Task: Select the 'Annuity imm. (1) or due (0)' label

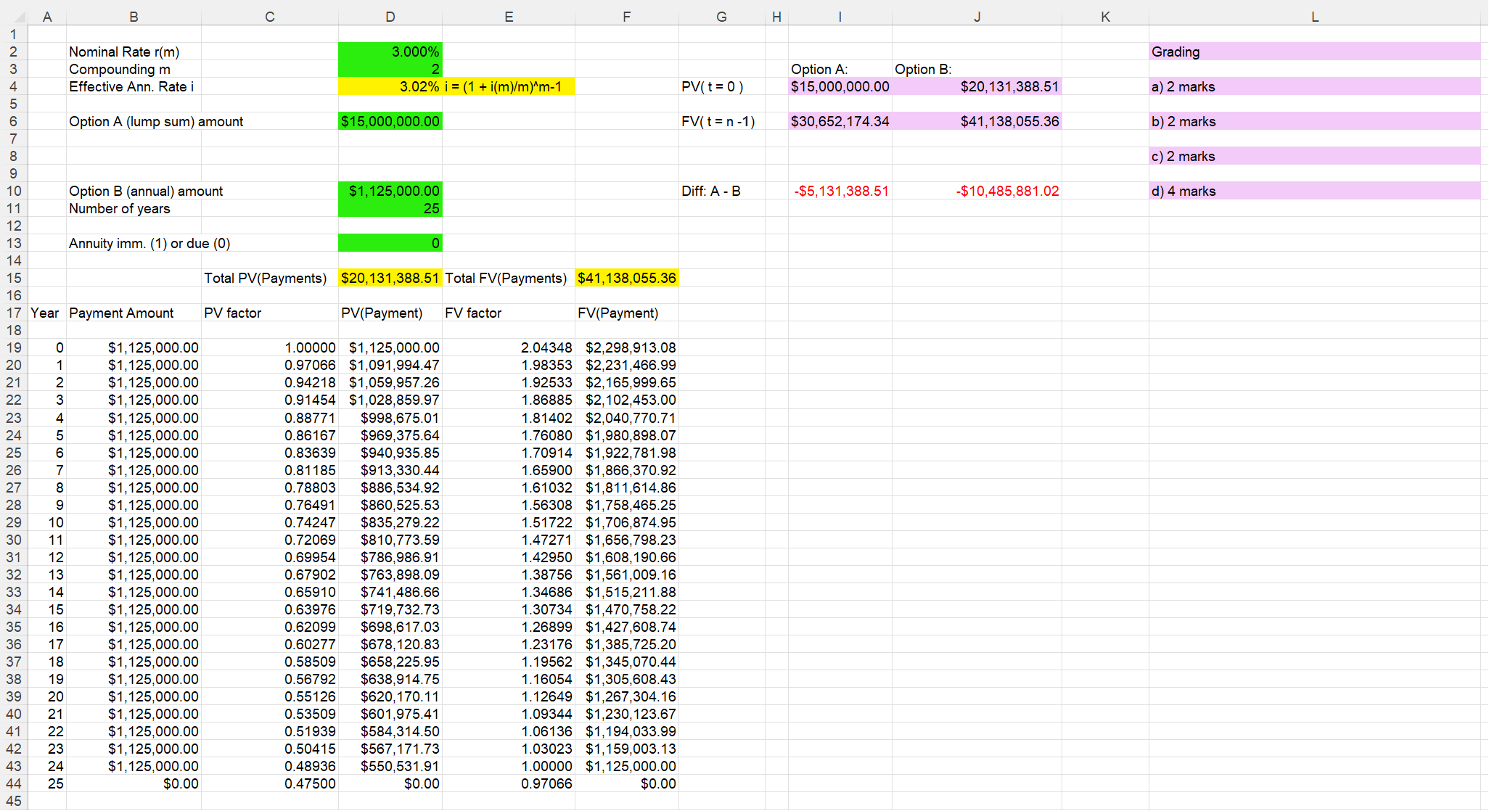Action: click(149, 243)
